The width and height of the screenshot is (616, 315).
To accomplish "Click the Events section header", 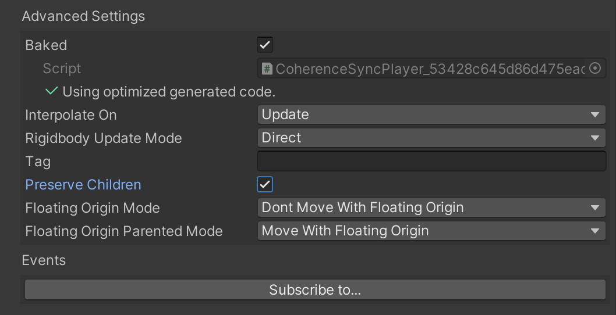I will click(x=44, y=260).
